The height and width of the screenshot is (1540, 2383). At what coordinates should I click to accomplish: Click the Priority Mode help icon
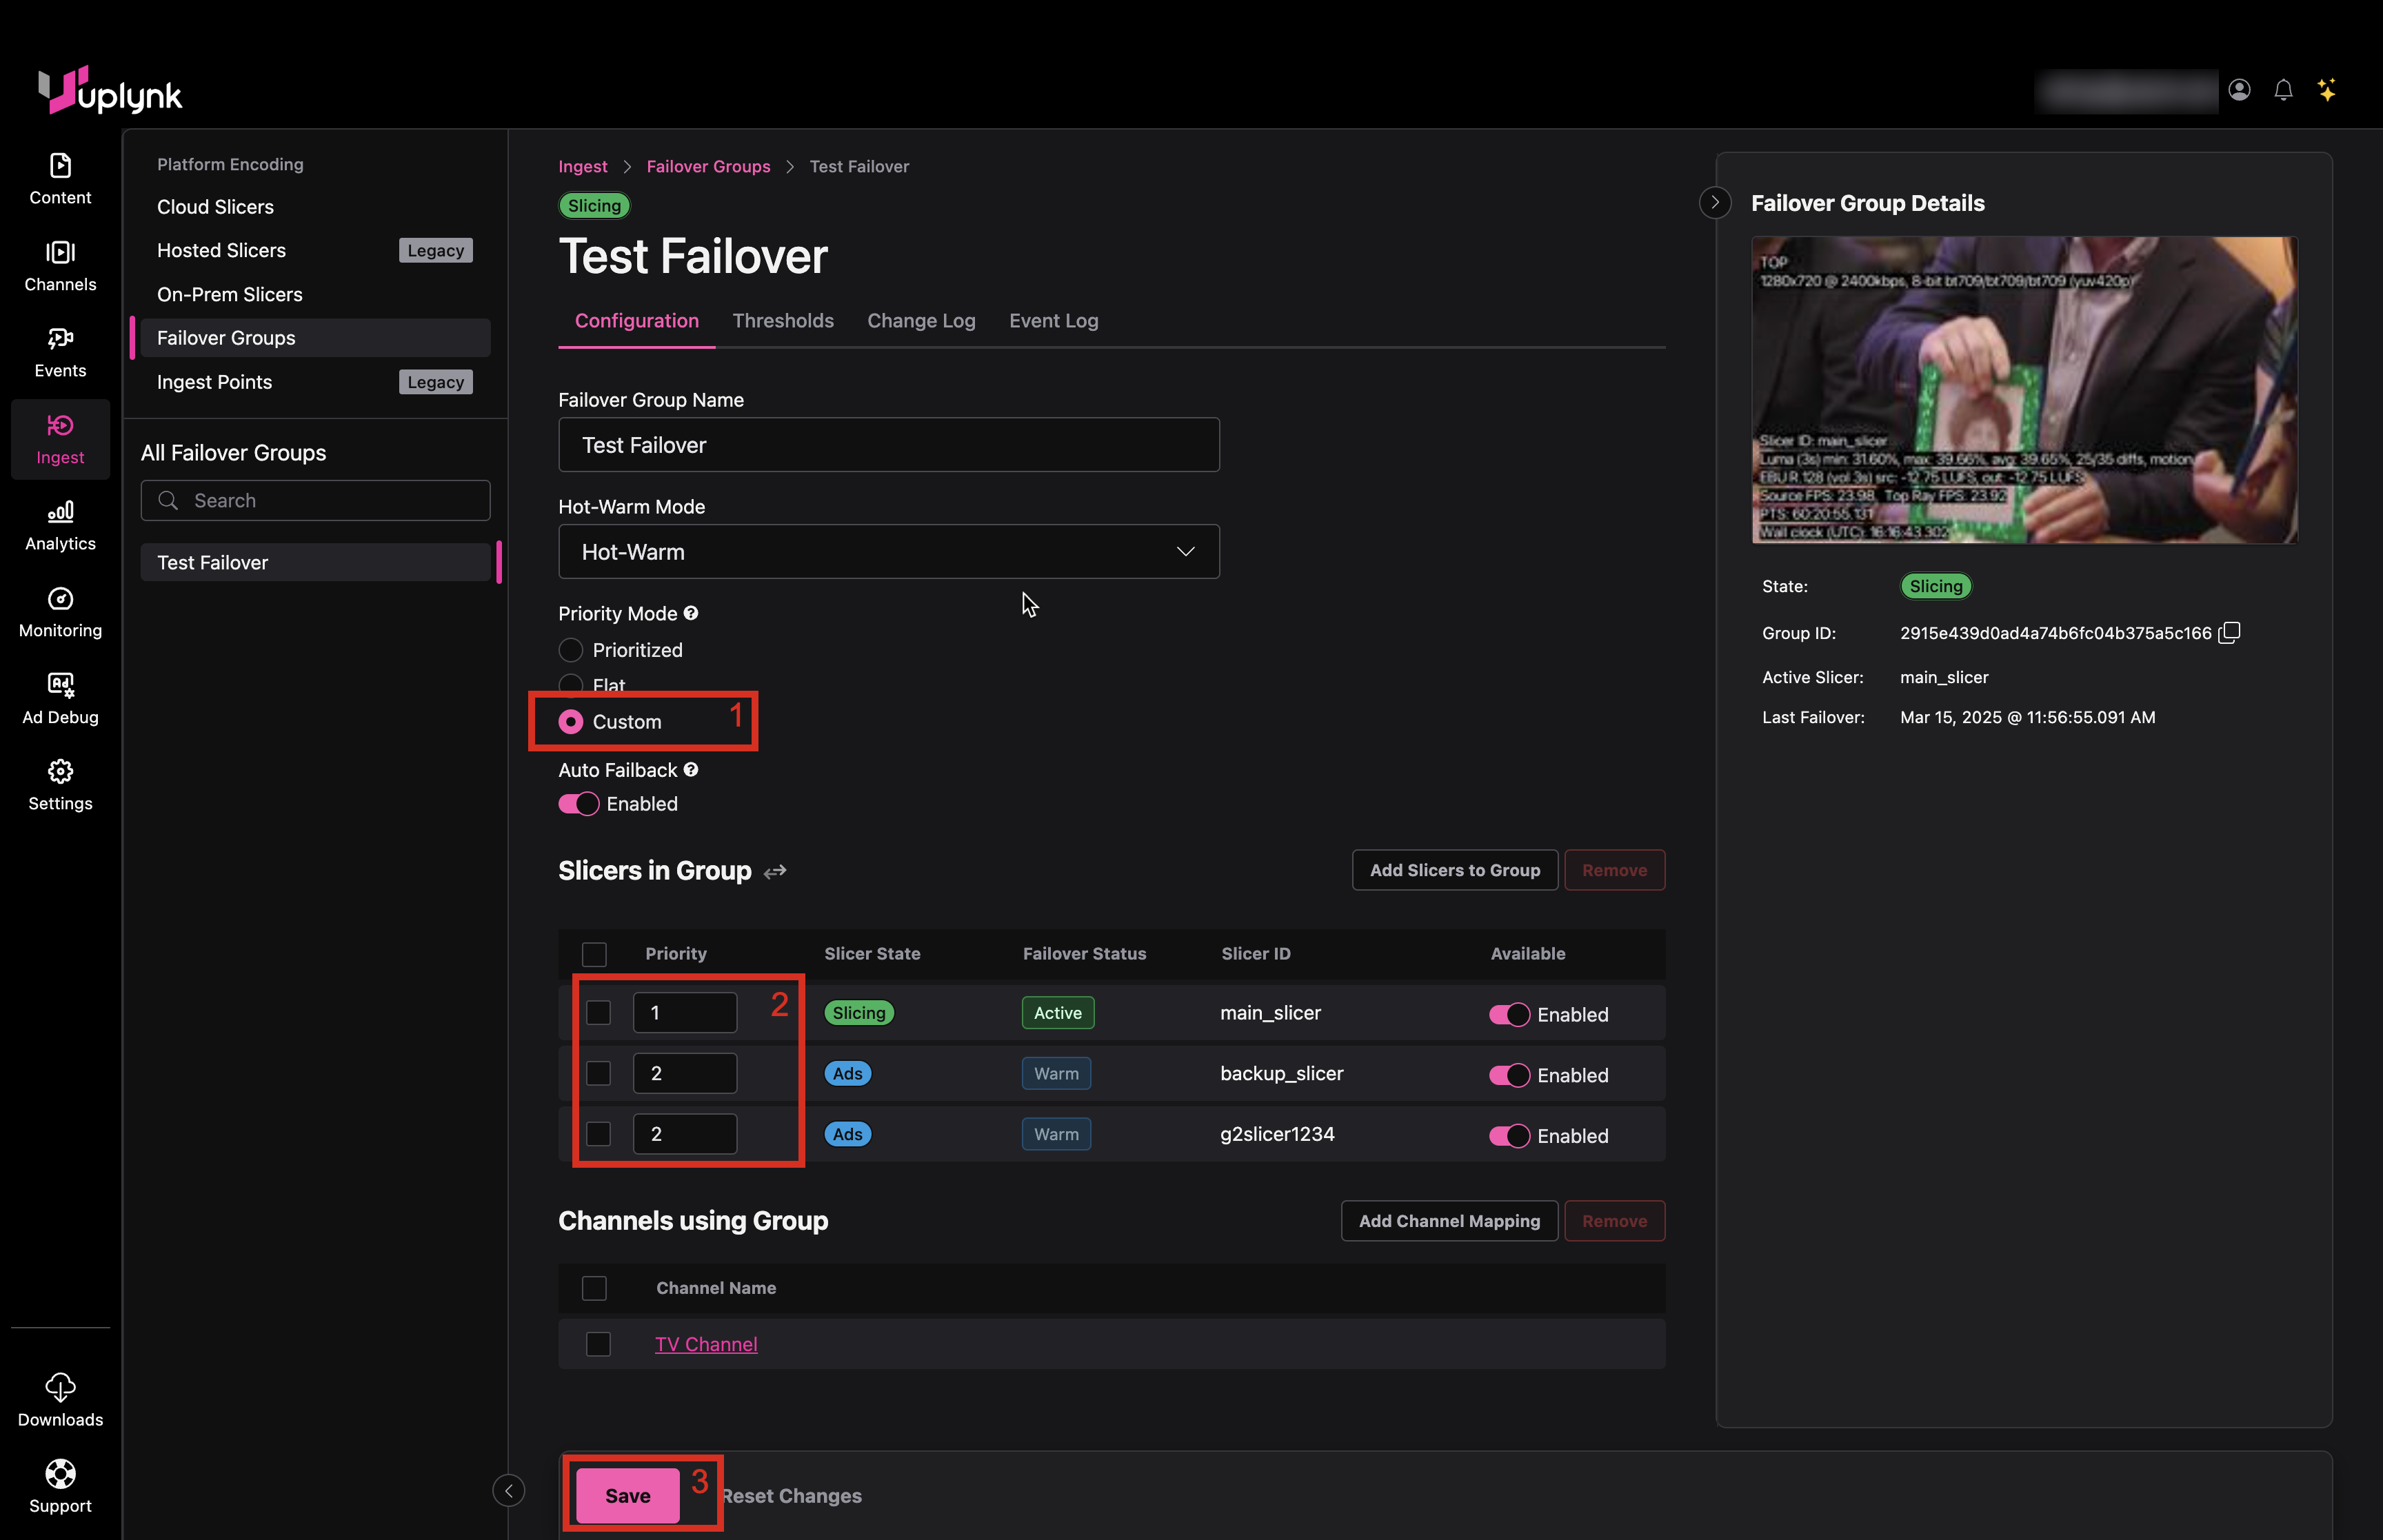click(691, 613)
